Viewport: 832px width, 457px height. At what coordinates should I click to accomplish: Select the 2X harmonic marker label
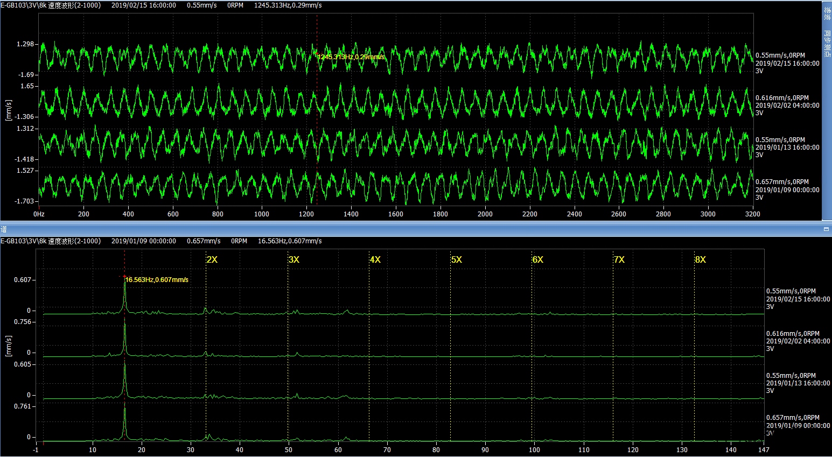pyautogui.click(x=212, y=259)
